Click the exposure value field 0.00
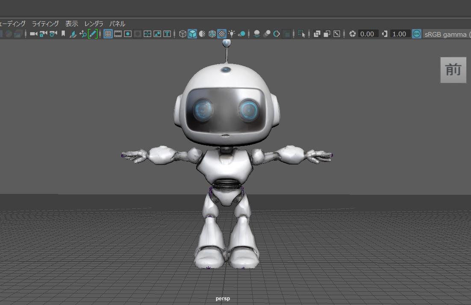This screenshot has width=471, height=305. [368, 34]
